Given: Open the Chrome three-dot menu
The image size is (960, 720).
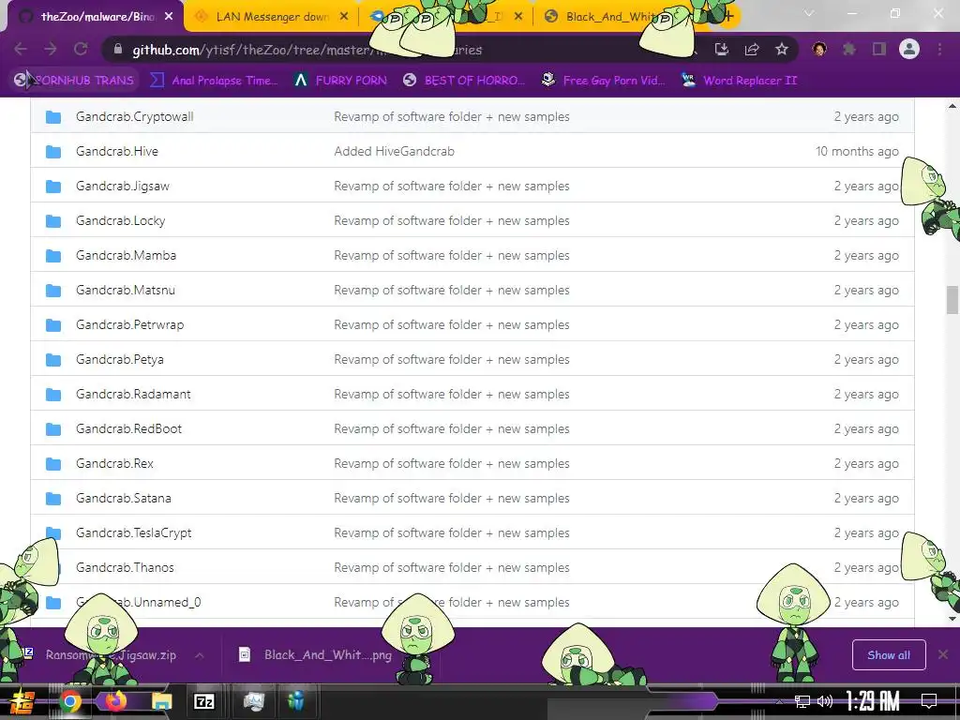Looking at the screenshot, I should [939, 49].
